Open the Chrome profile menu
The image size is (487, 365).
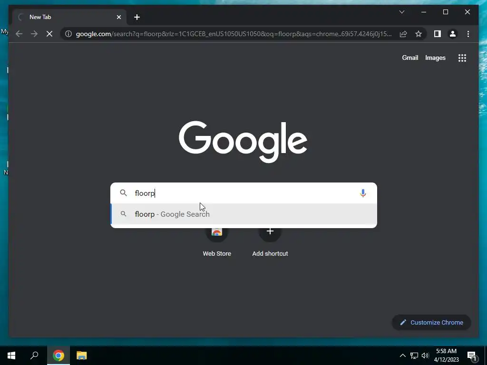pos(453,34)
